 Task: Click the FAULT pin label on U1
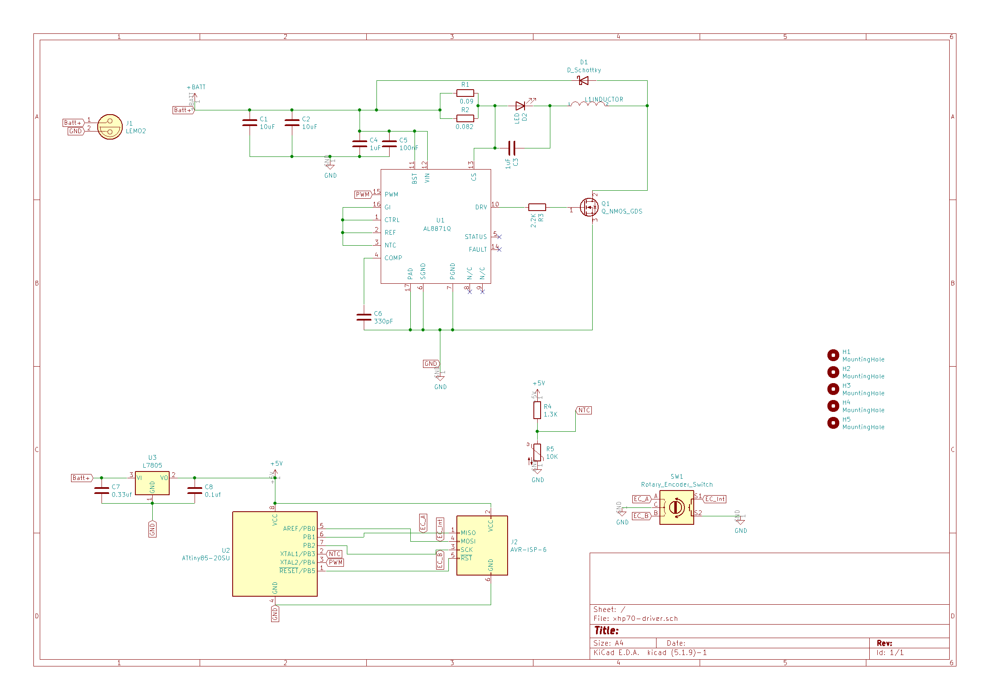point(478,249)
